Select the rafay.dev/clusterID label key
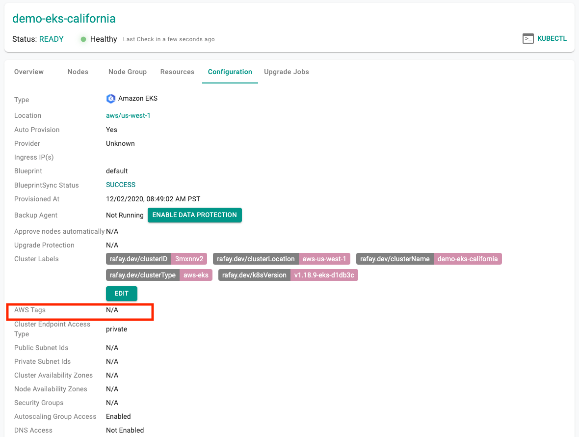 pyautogui.click(x=138, y=259)
